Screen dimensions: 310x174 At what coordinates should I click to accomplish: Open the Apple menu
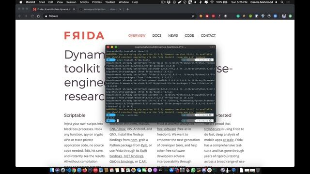21,2
